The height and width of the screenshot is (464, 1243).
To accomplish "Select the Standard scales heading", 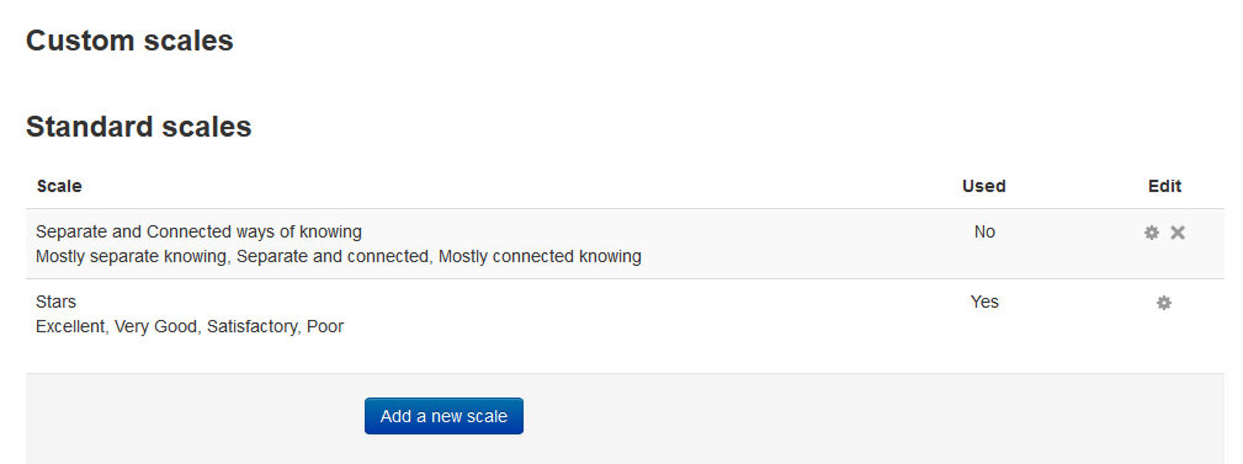I will [x=139, y=127].
